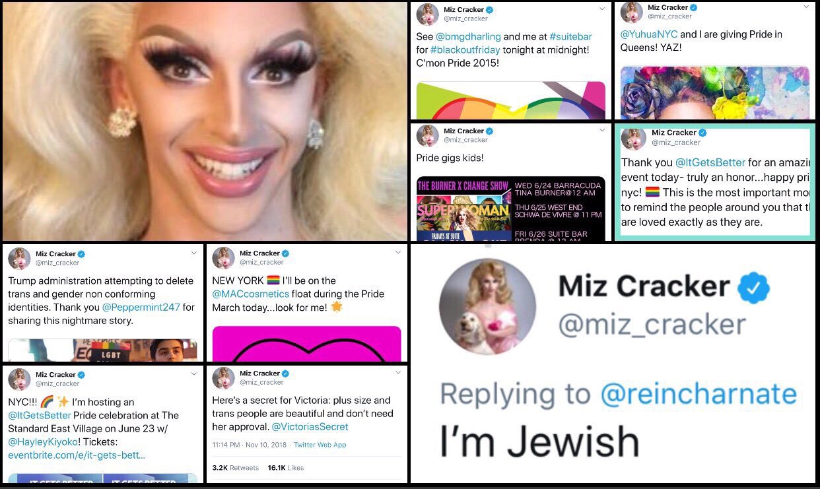The width and height of the screenshot is (820, 489).
Task: Click the large verified badge beside Miz Cracker
Action: coord(753,289)
